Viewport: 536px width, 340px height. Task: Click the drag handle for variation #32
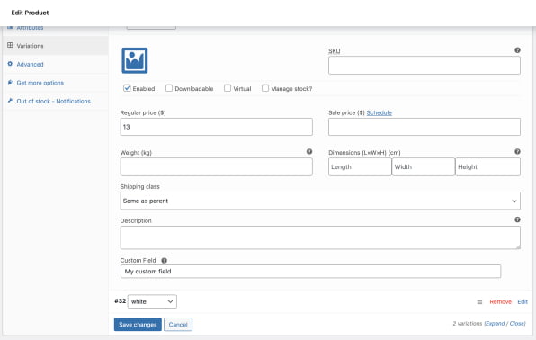[479, 302]
